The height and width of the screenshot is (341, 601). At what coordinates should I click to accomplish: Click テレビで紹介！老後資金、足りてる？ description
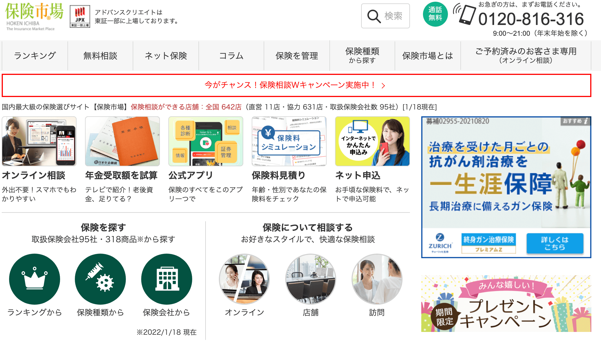pos(119,194)
